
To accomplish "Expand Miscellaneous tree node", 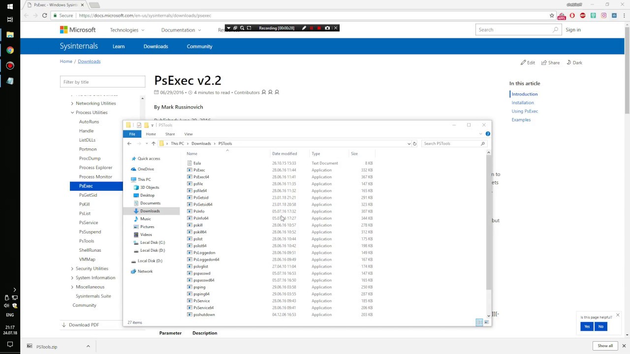I will click(72, 287).
